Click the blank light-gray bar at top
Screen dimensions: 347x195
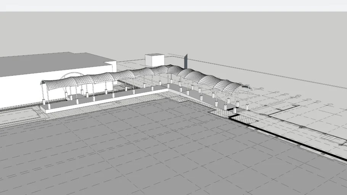click(x=173, y=5)
